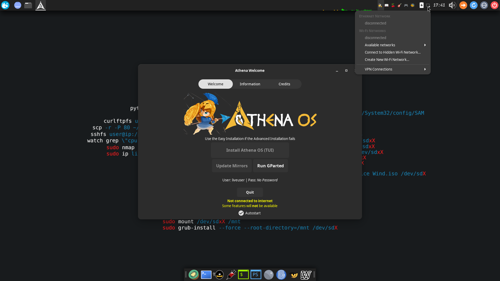Viewport: 500px width, 281px height.
Task: Click the left dock drag handle
Action: point(186,274)
